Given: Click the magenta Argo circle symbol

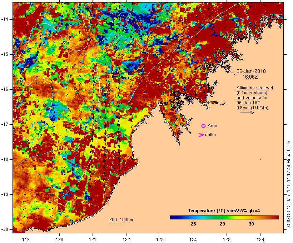Looking at the screenshot, I should pos(204,126).
